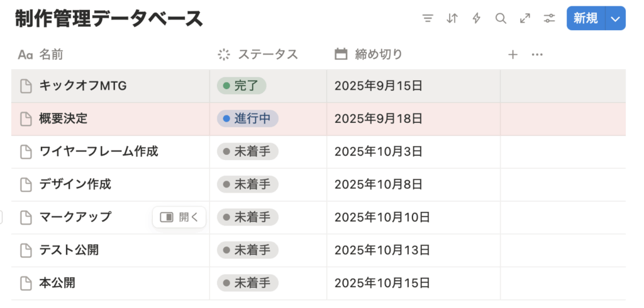This screenshot has width=644, height=308.
Task: Open the filter icon in database toolbar
Action: 428,18
